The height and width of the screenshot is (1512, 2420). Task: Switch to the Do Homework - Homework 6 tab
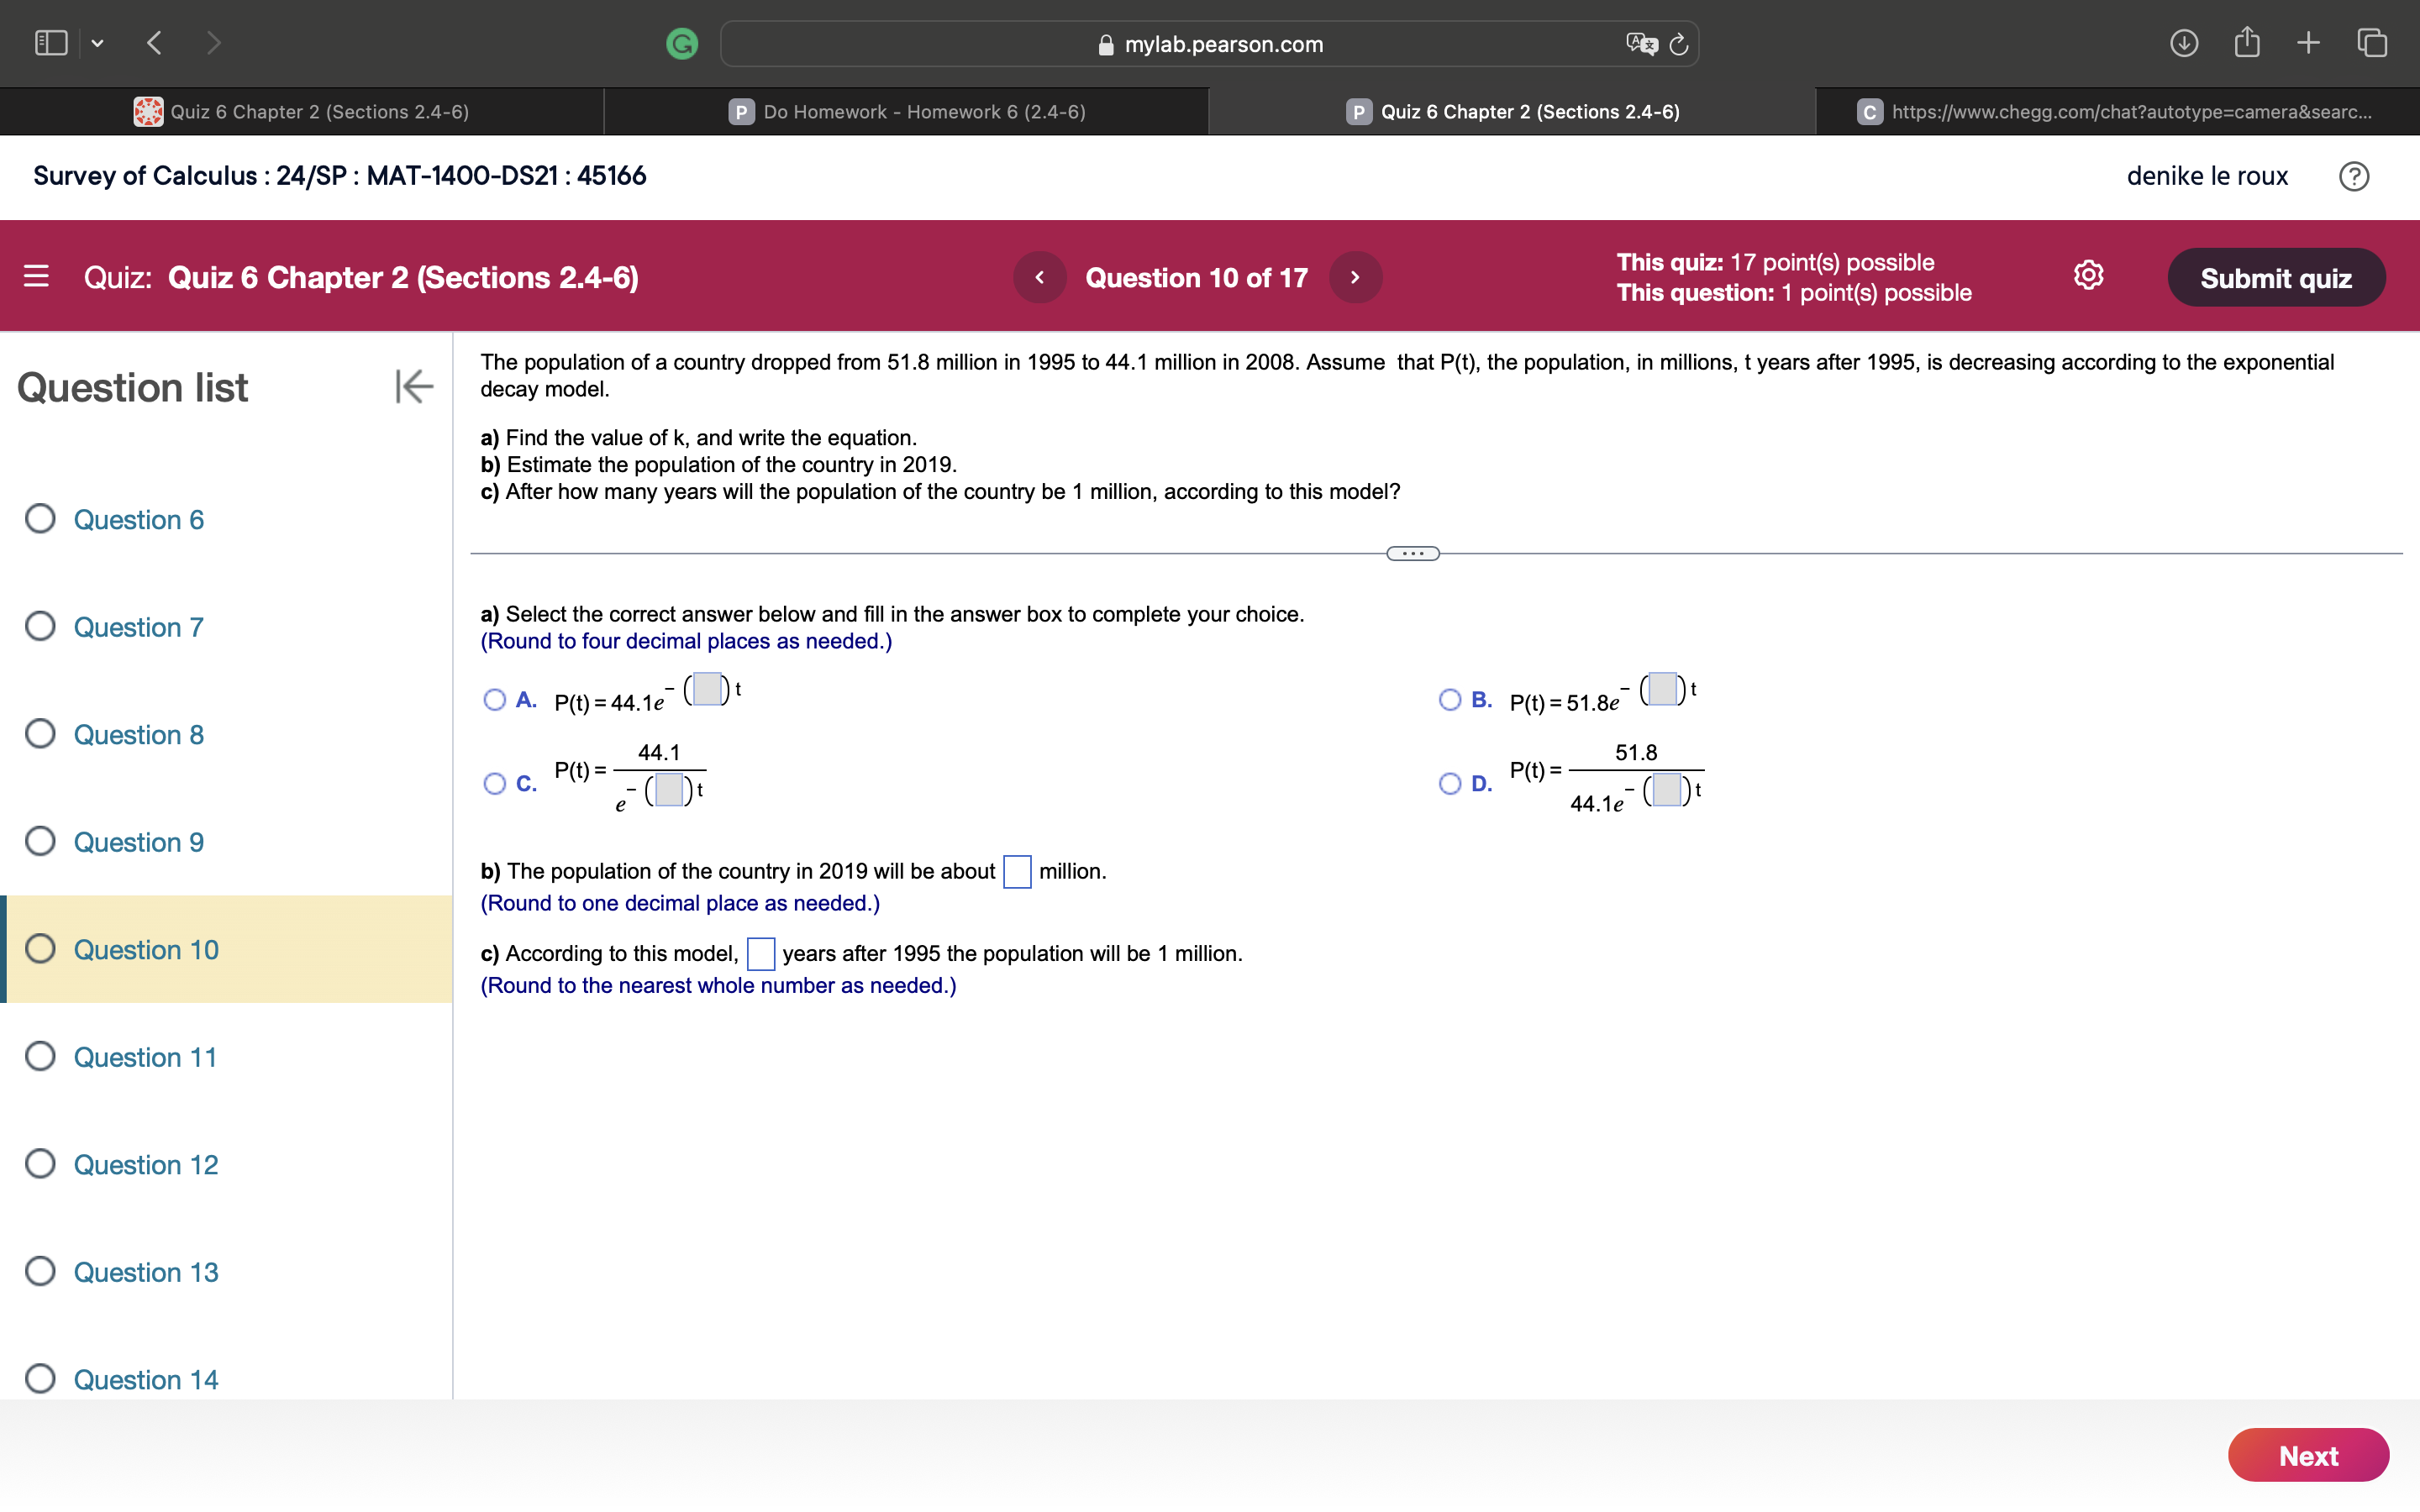906,111
